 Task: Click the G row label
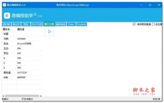pos(4,63)
